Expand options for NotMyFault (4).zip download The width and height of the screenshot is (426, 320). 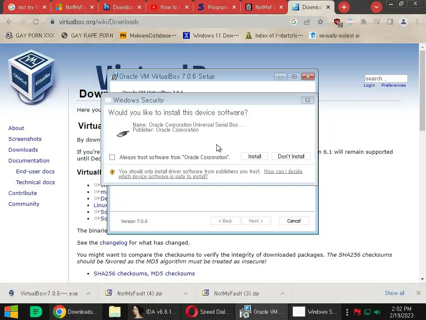186,293
